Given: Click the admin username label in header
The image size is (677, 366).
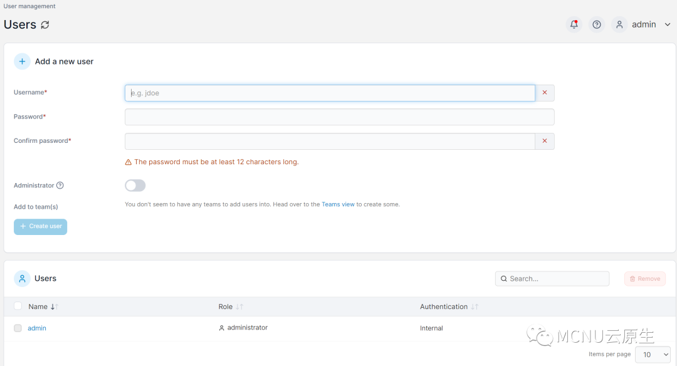Looking at the screenshot, I should pyautogui.click(x=644, y=24).
